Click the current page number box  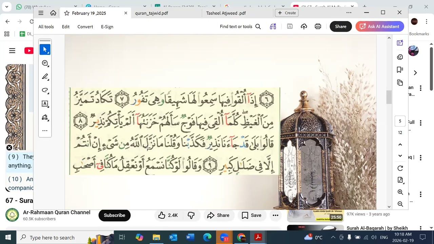[x=400, y=121]
